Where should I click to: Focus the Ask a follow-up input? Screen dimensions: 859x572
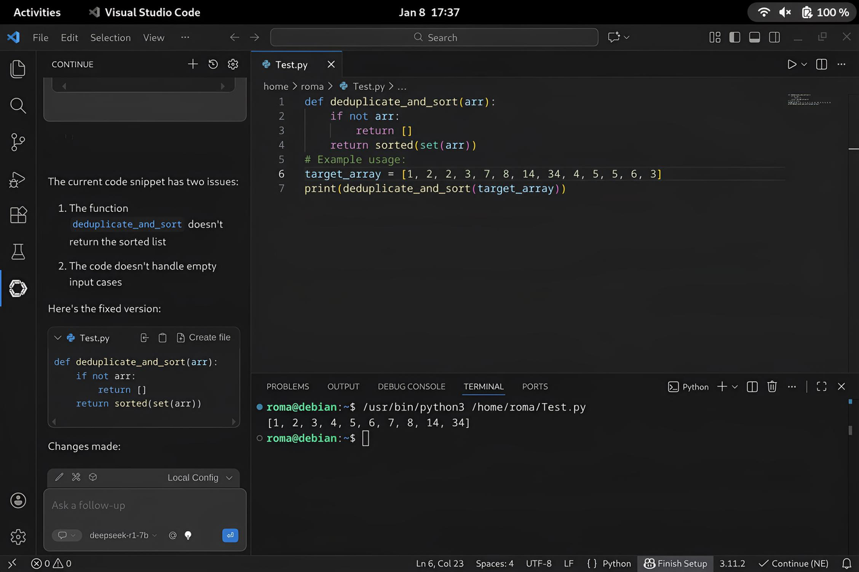[x=144, y=506]
